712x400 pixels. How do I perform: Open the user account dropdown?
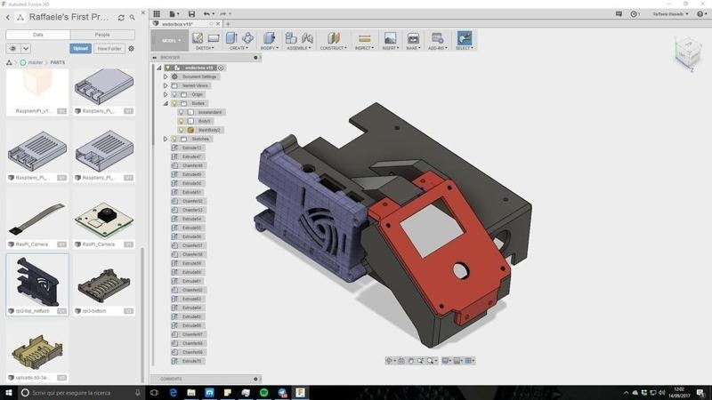(670, 14)
